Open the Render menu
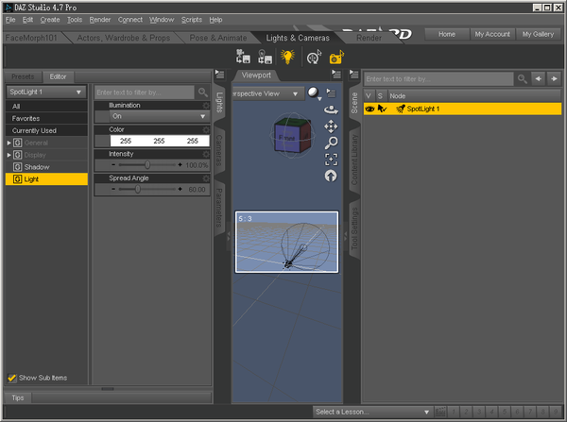Viewport: 567px width, 422px height. [100, 20]
